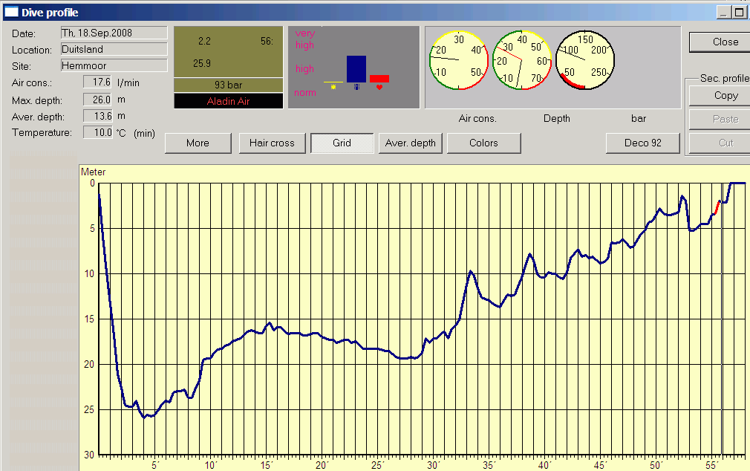This screenshot has height=471, width=750.
Task: Click the time axis label 50´
Action: (x=655, y=465)
